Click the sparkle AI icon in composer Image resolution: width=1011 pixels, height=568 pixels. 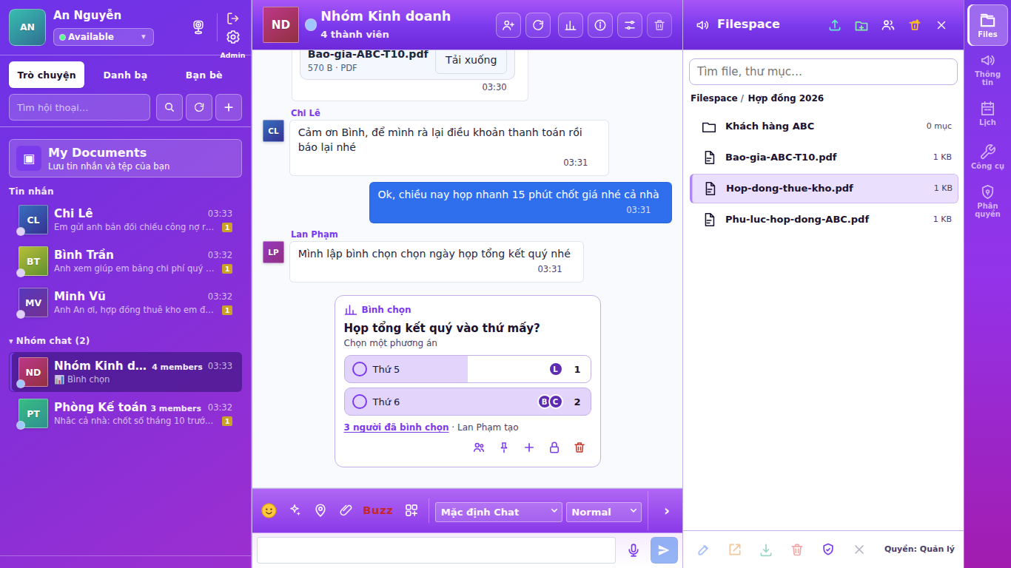click(295, 510)
